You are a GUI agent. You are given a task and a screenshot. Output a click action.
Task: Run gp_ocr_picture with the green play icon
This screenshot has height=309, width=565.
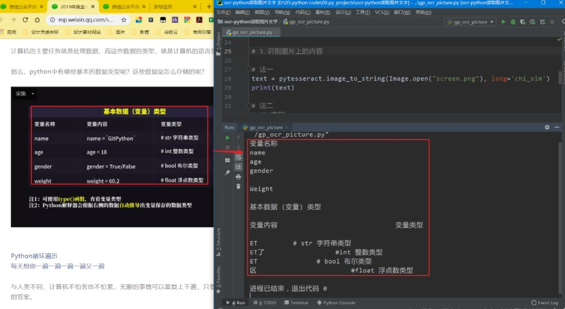click(504, 22)
